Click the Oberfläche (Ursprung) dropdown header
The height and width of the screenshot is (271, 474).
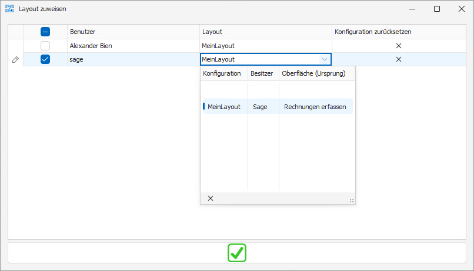point(316,73)
